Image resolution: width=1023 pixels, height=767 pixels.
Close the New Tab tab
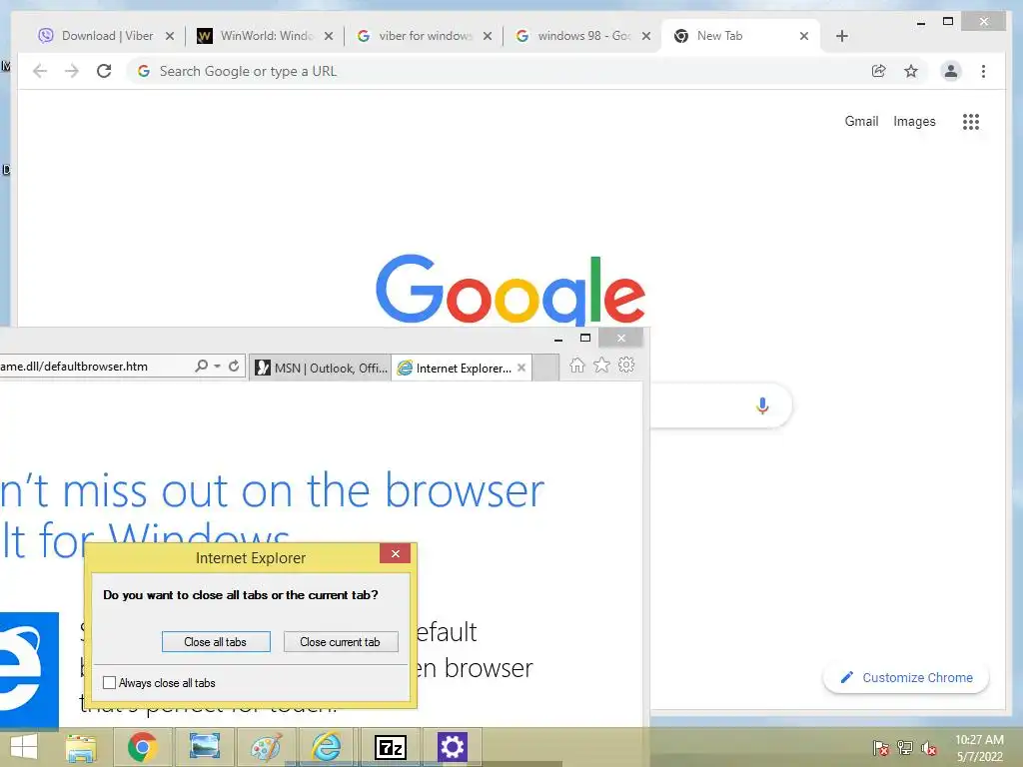[804, 36]
